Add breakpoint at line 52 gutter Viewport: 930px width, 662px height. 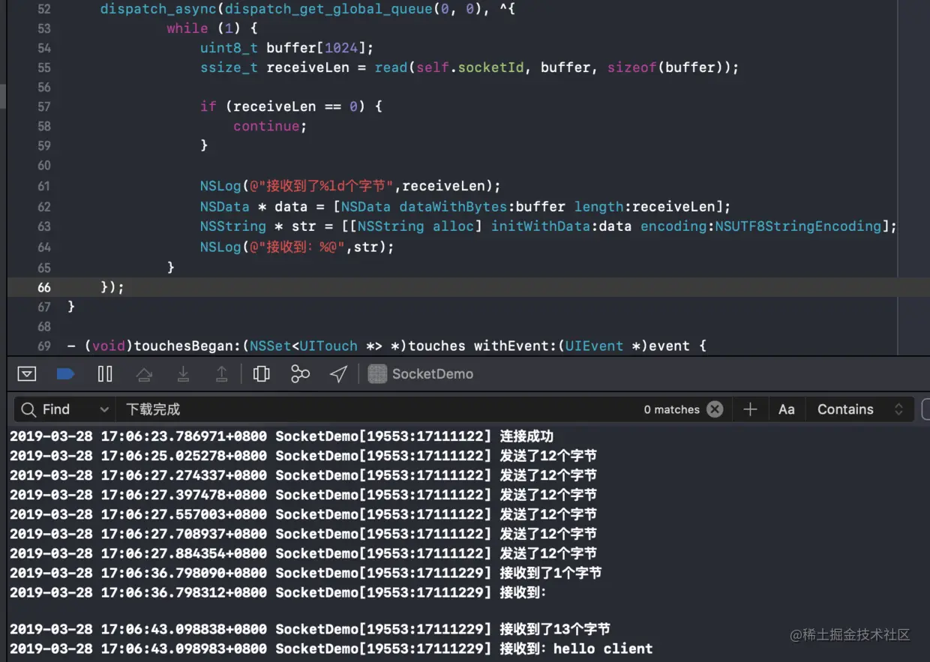tap(44, 9)
